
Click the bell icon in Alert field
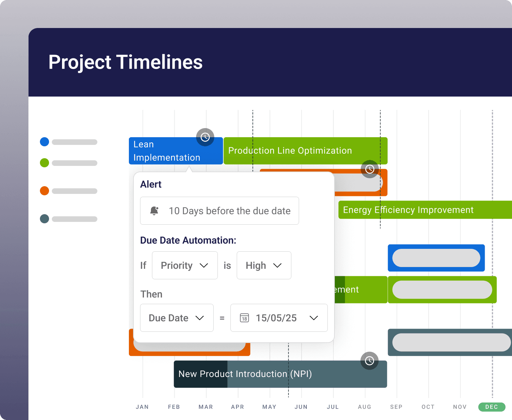click(x=154, y=211)
